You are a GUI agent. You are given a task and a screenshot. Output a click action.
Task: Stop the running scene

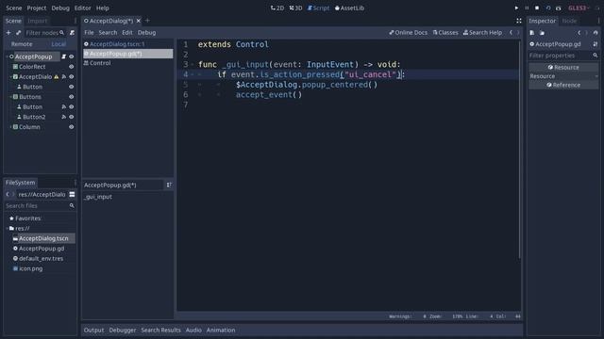coord(537,8)
